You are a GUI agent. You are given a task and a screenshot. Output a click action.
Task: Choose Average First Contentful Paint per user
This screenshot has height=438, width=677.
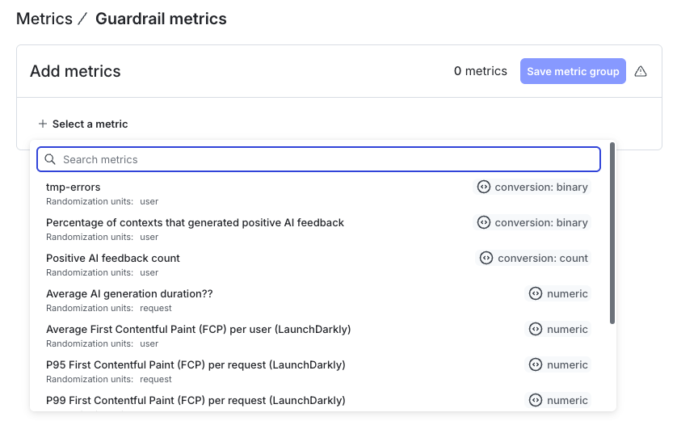tap(198, 330)
